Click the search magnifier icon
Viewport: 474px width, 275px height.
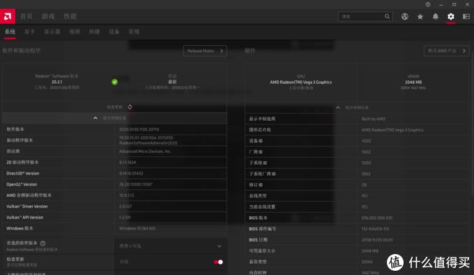(x=387, y=17)
